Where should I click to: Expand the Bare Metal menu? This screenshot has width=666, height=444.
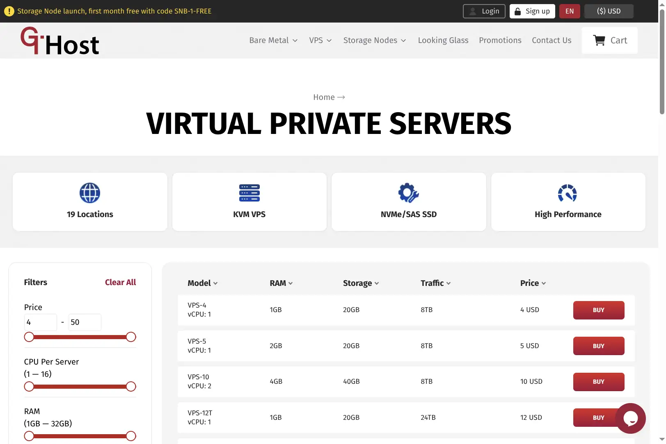273,40
